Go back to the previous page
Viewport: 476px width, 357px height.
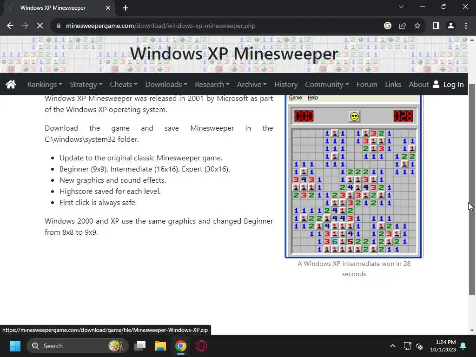pyautogui.click(x=10, y=26)
